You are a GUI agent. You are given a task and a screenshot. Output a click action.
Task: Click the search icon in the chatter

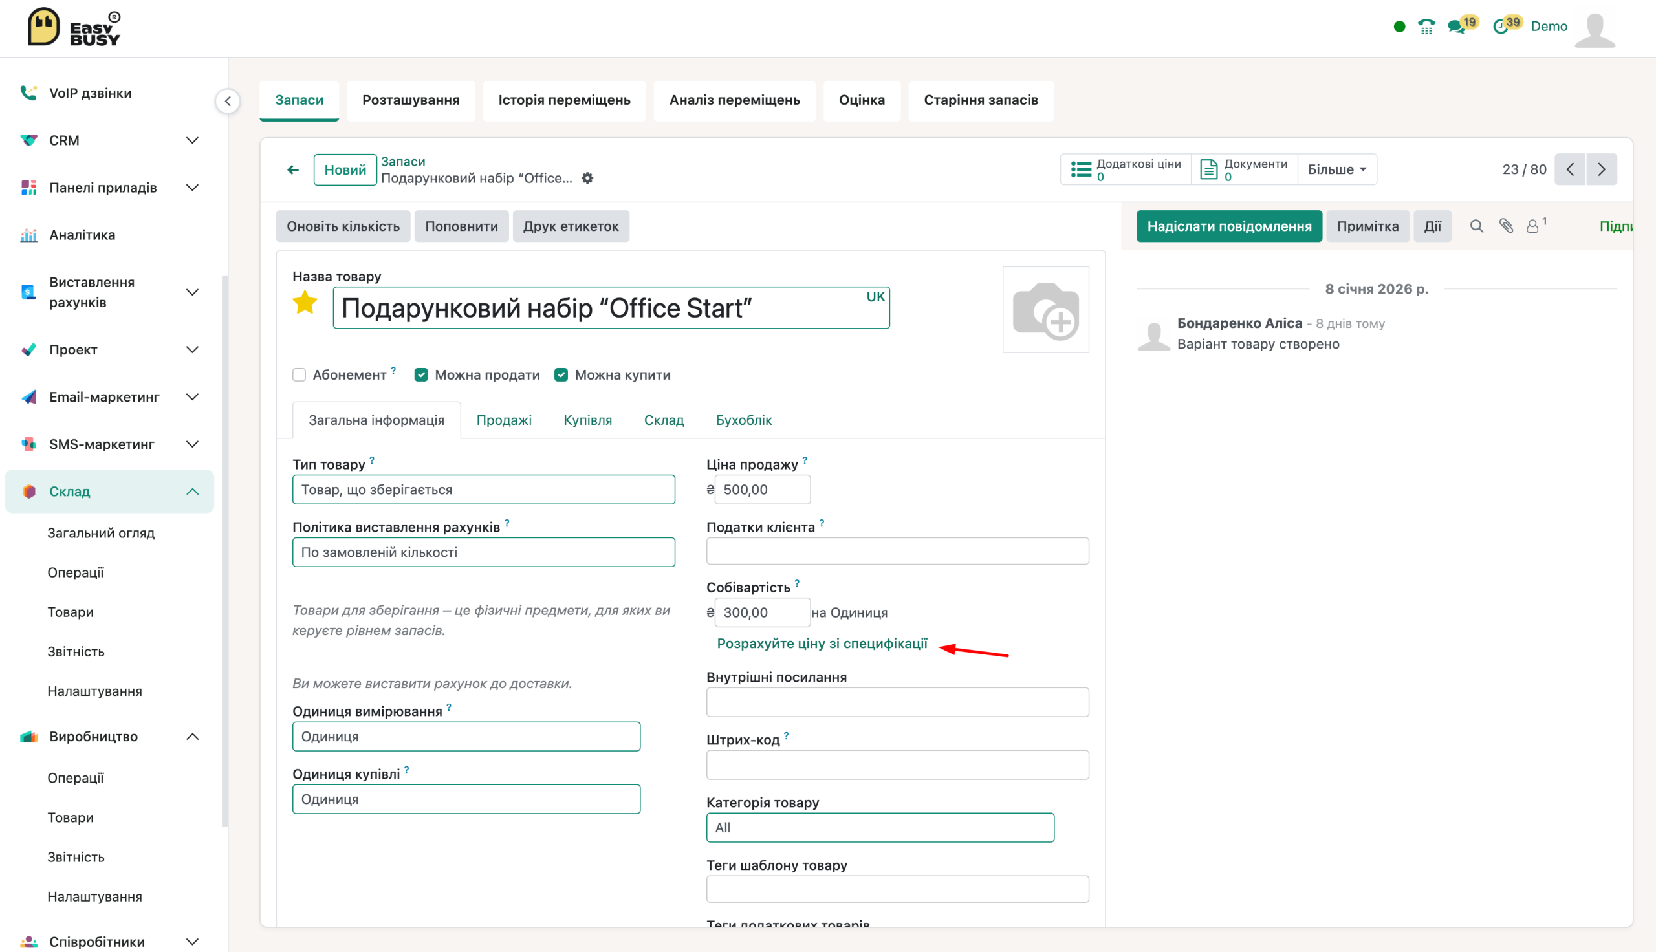click(x=1476, y=226)
